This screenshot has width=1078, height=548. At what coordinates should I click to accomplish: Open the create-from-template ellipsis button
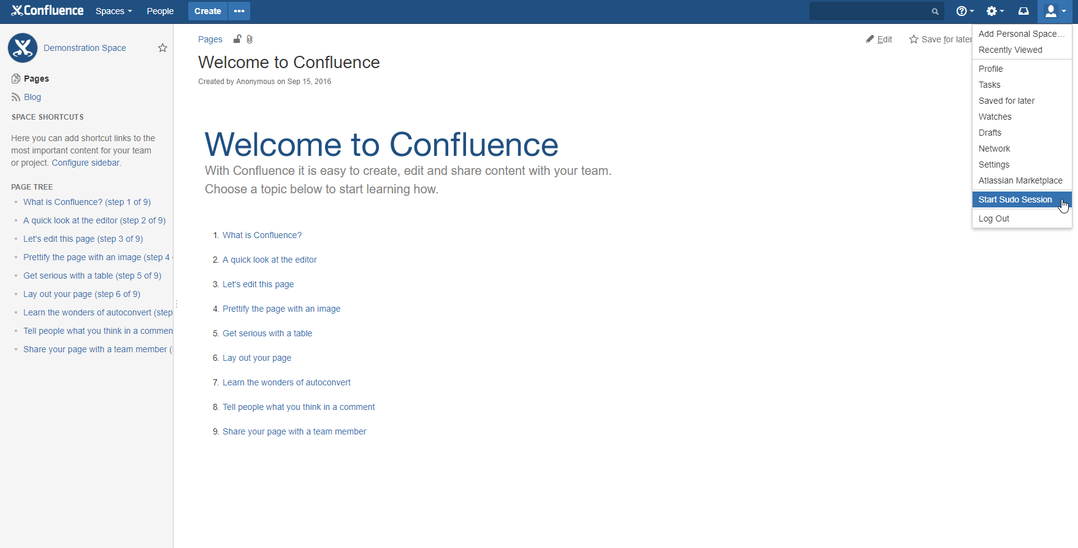239,11
